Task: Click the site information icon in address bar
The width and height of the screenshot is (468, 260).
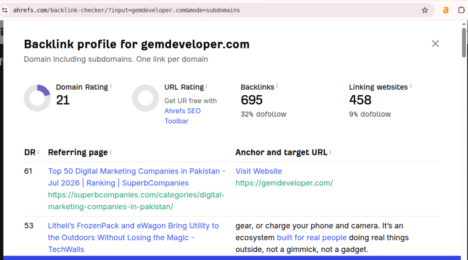Action: 5,10
